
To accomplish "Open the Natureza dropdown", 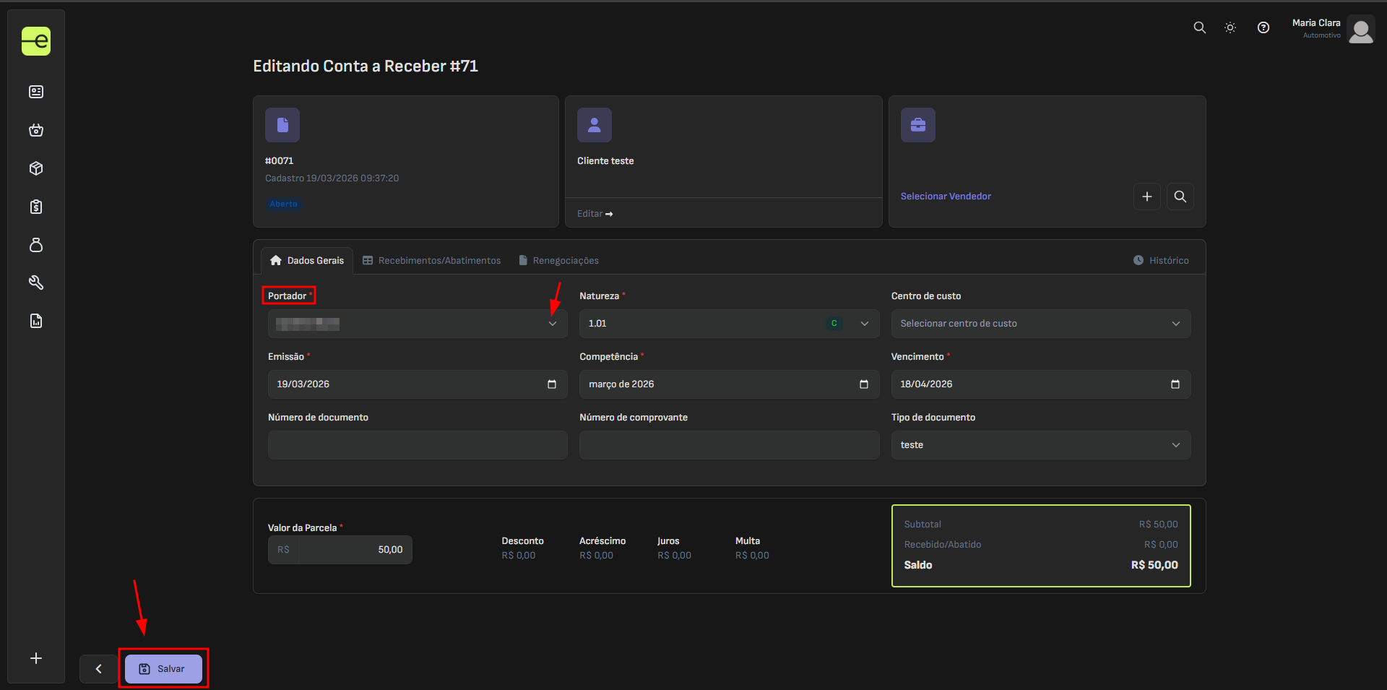I will (x=864, y=324).
